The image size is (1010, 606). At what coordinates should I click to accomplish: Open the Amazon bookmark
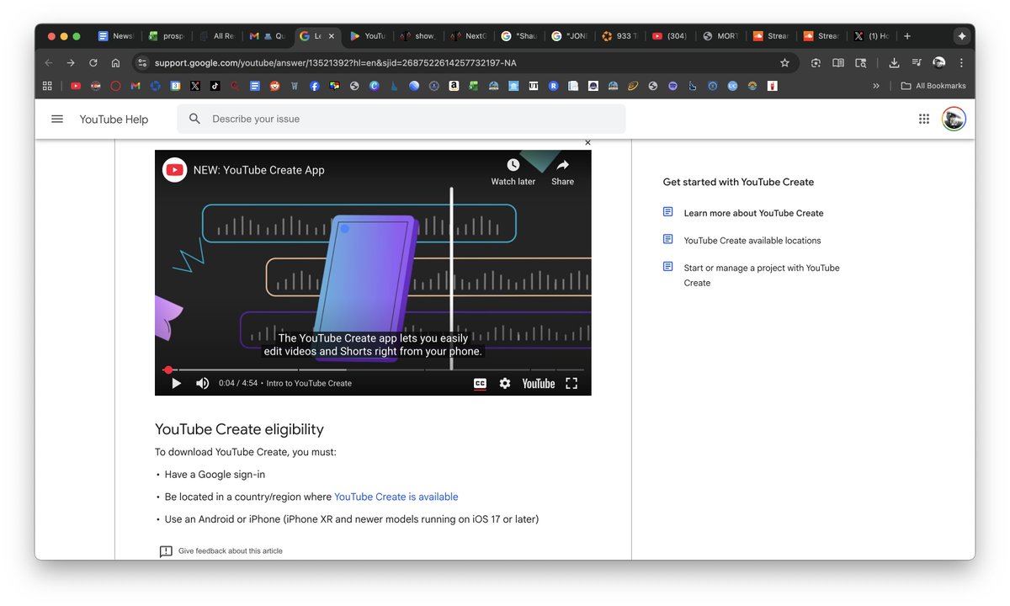[454, 86]
